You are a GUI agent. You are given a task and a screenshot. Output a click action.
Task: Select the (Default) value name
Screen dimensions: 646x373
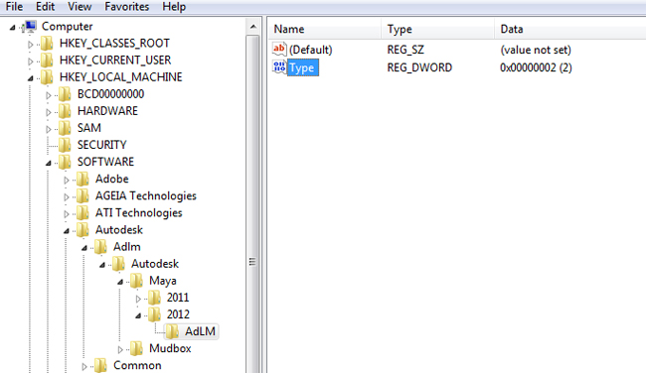tap(311, 50)
